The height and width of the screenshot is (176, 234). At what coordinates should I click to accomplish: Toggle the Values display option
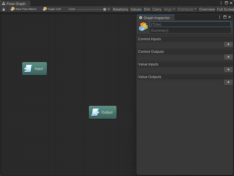click(x=136, y=9)
